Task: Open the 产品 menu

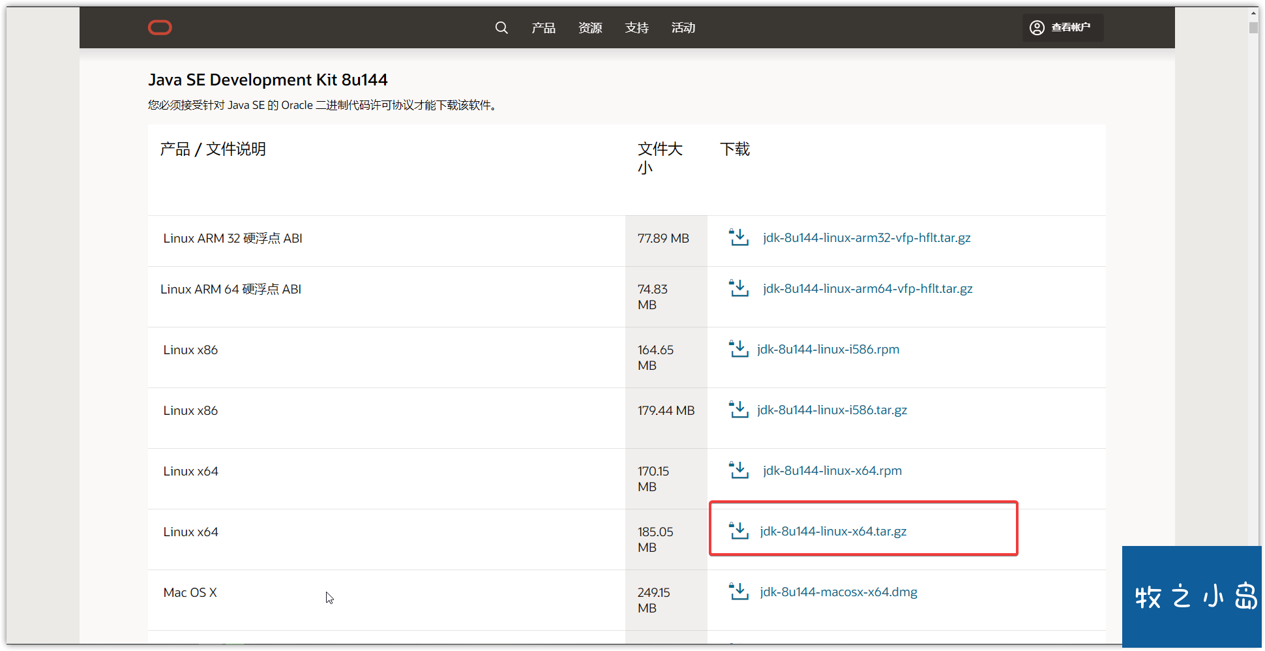Action: click(543, 27)
